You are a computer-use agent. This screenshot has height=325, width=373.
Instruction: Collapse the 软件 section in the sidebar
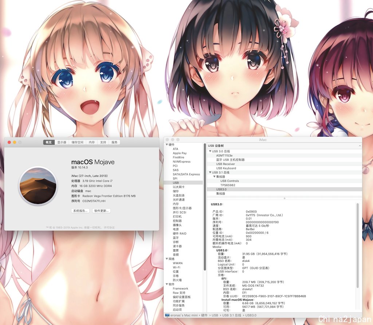(x=167, y=284)
